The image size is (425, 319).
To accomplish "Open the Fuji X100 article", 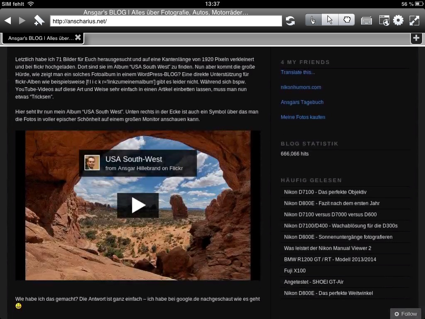I will [295, 270].
